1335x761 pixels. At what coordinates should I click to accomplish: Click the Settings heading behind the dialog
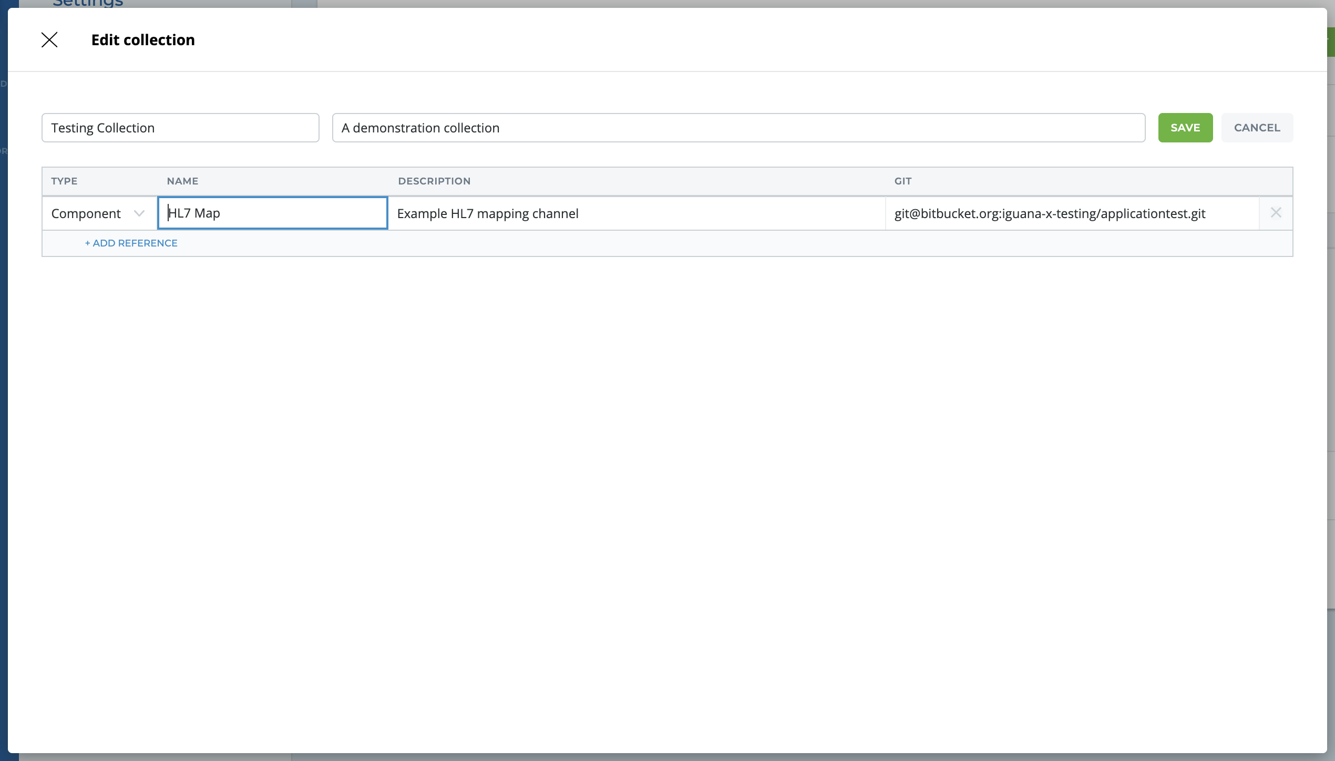88,3
